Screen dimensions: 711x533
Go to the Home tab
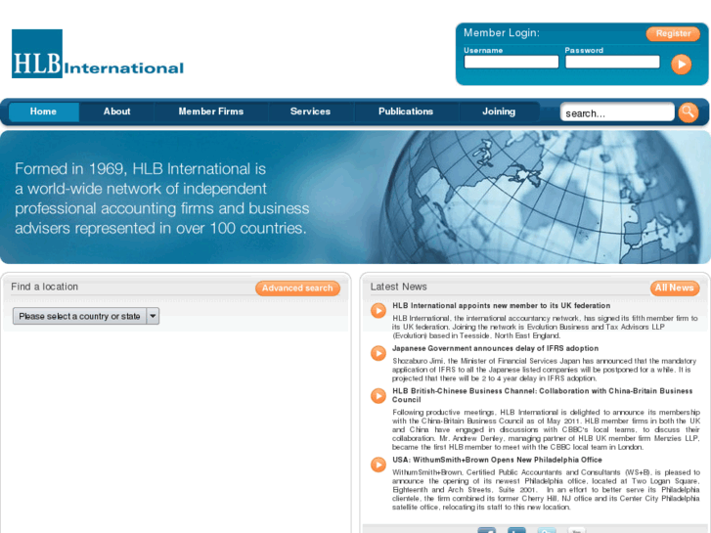44,111
